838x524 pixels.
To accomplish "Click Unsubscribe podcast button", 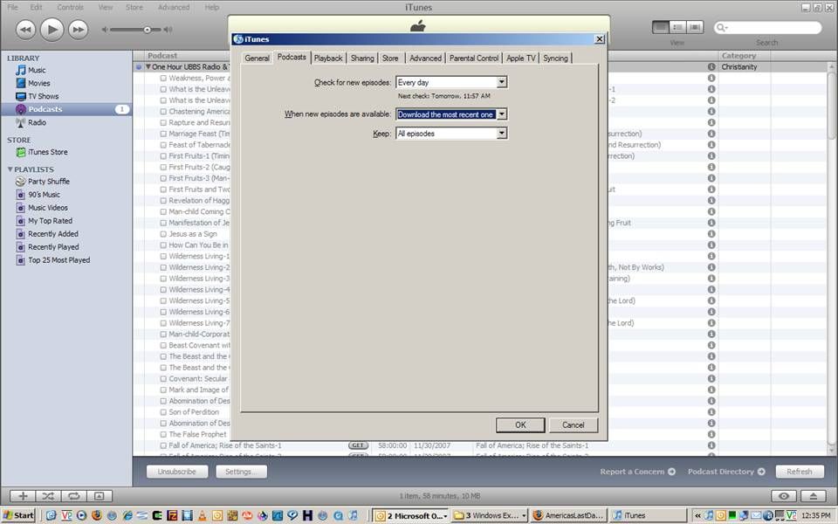I will pyautogui.click(x=177, y=472).
